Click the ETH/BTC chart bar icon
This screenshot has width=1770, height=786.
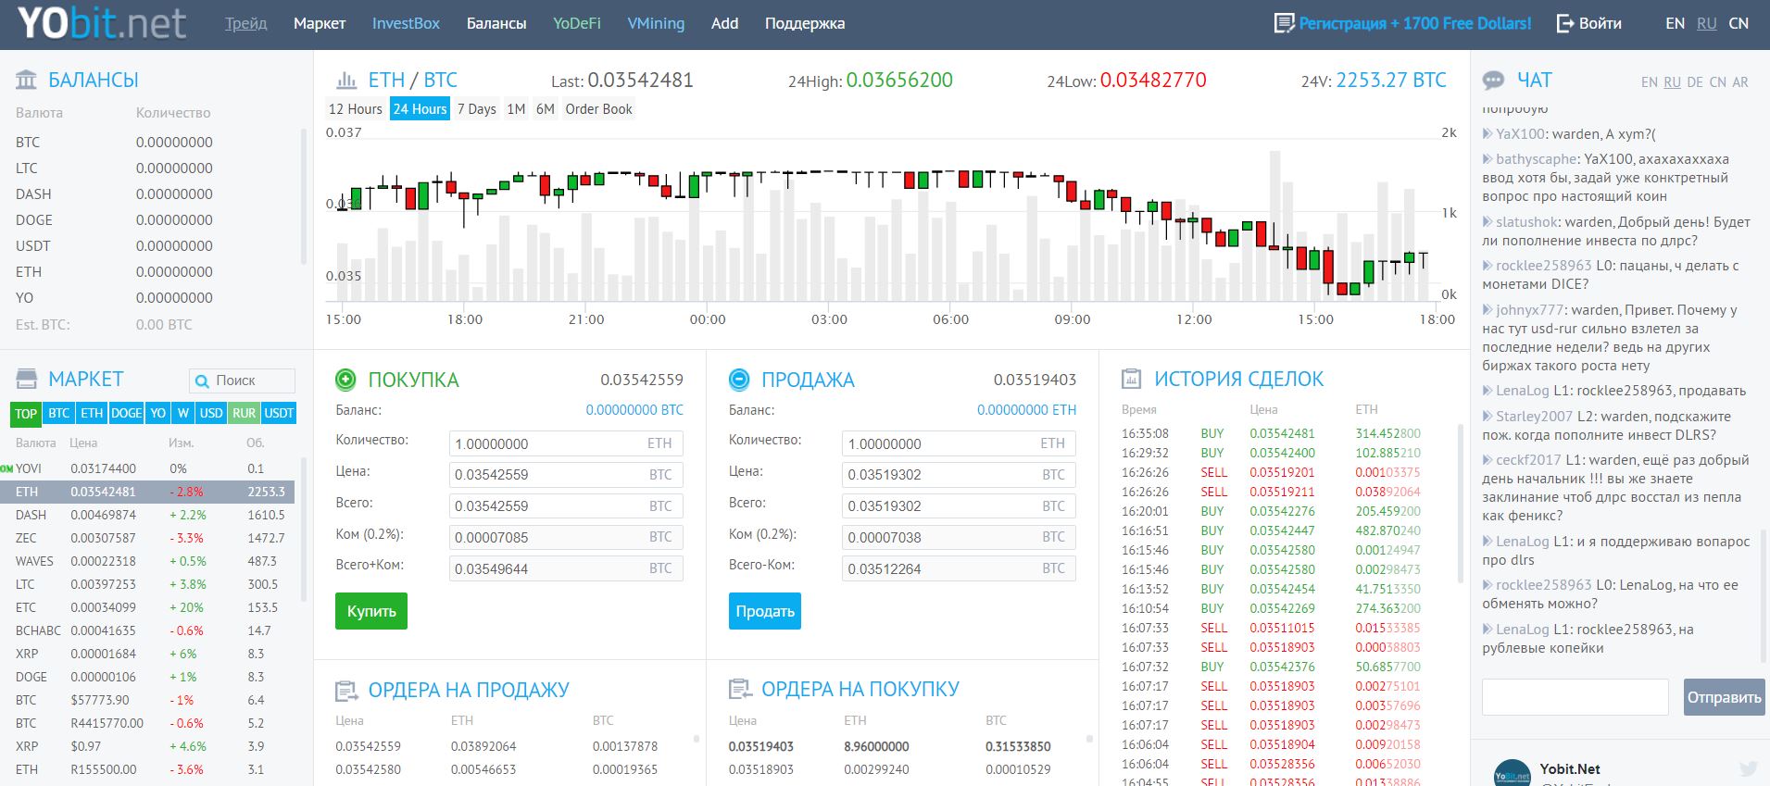347,81
